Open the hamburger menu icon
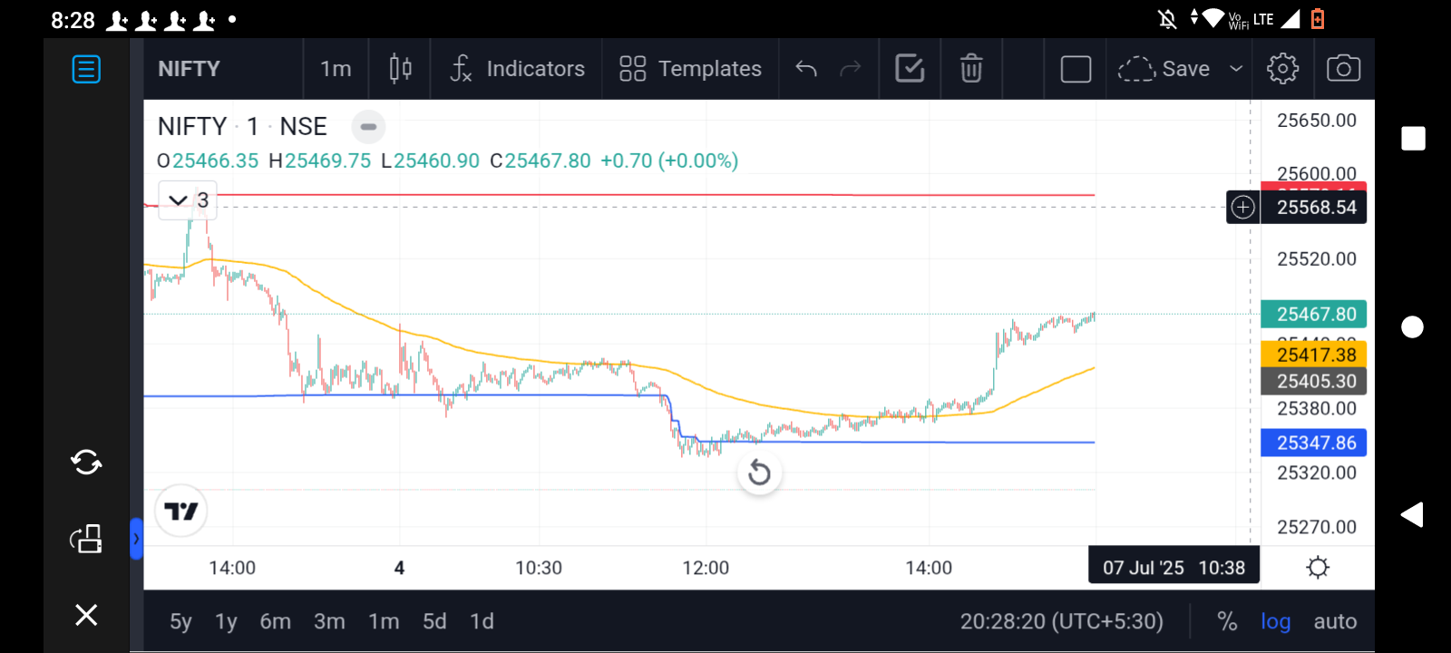Viewport: 1451px width, 653px height. click(86, 69)
